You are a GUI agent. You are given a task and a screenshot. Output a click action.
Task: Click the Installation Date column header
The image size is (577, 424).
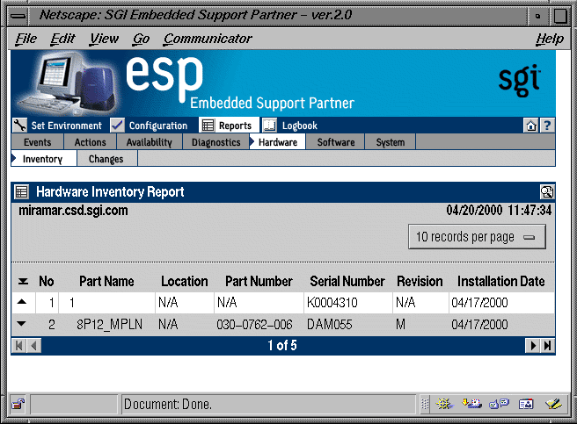pos(500,282)
